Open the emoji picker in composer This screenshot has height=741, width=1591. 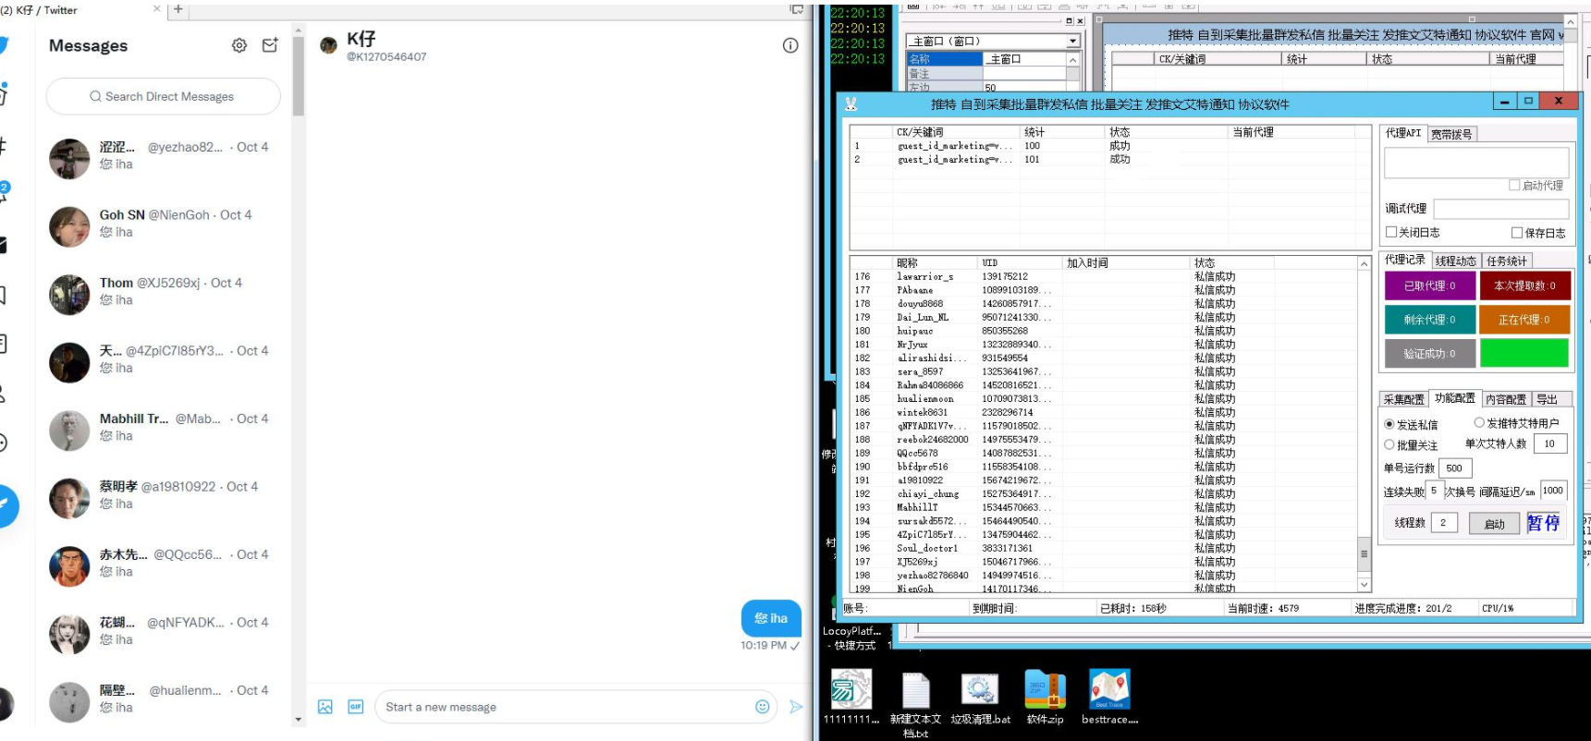763,707
